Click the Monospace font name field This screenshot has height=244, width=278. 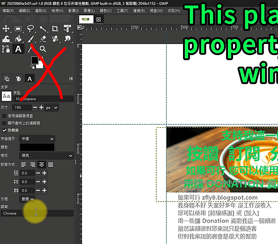coord(44,99)
